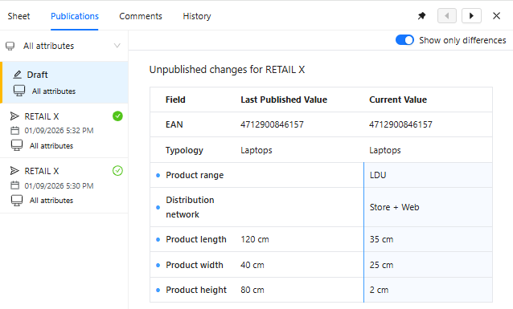Click monitor icon beside All attributes dropdown
The image size is (513, 309).
click(x=10, y=46)
